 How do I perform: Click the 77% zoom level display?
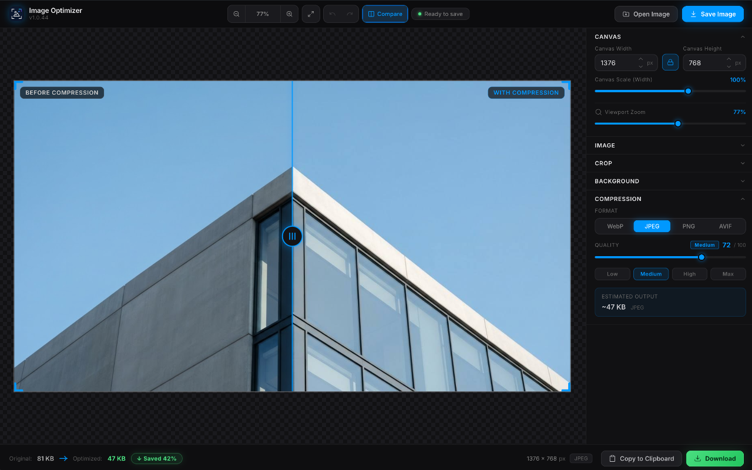pos(263,14)
